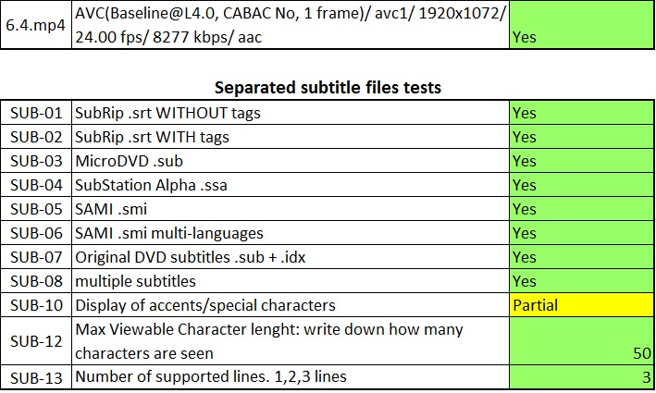Screen dimensions: 656x393
Task: Select the AVC Baseline codec description cell
Action: (291, 25)
